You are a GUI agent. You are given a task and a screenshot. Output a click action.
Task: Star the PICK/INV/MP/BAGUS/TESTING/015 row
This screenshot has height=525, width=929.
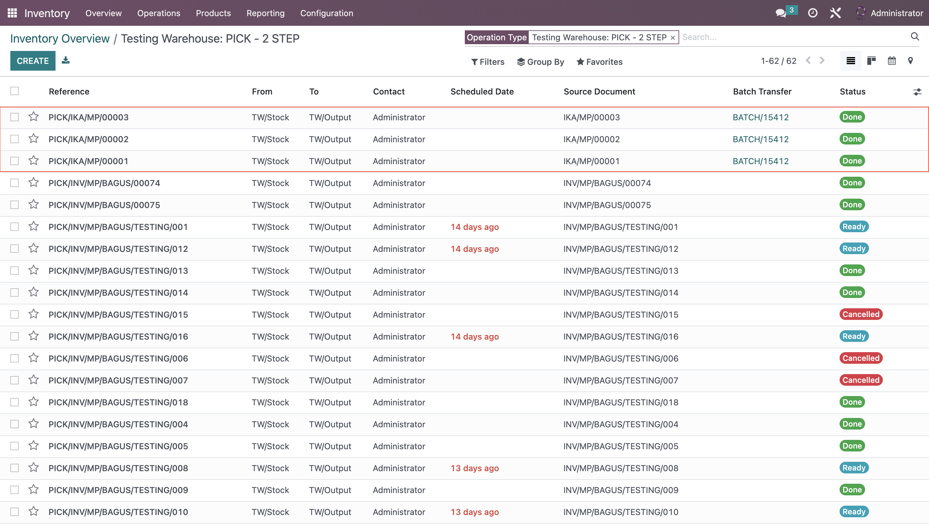coord(34,314)
